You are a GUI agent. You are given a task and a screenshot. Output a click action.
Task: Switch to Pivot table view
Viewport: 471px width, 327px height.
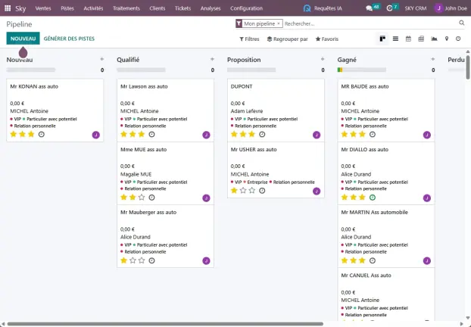pos(421,39)
